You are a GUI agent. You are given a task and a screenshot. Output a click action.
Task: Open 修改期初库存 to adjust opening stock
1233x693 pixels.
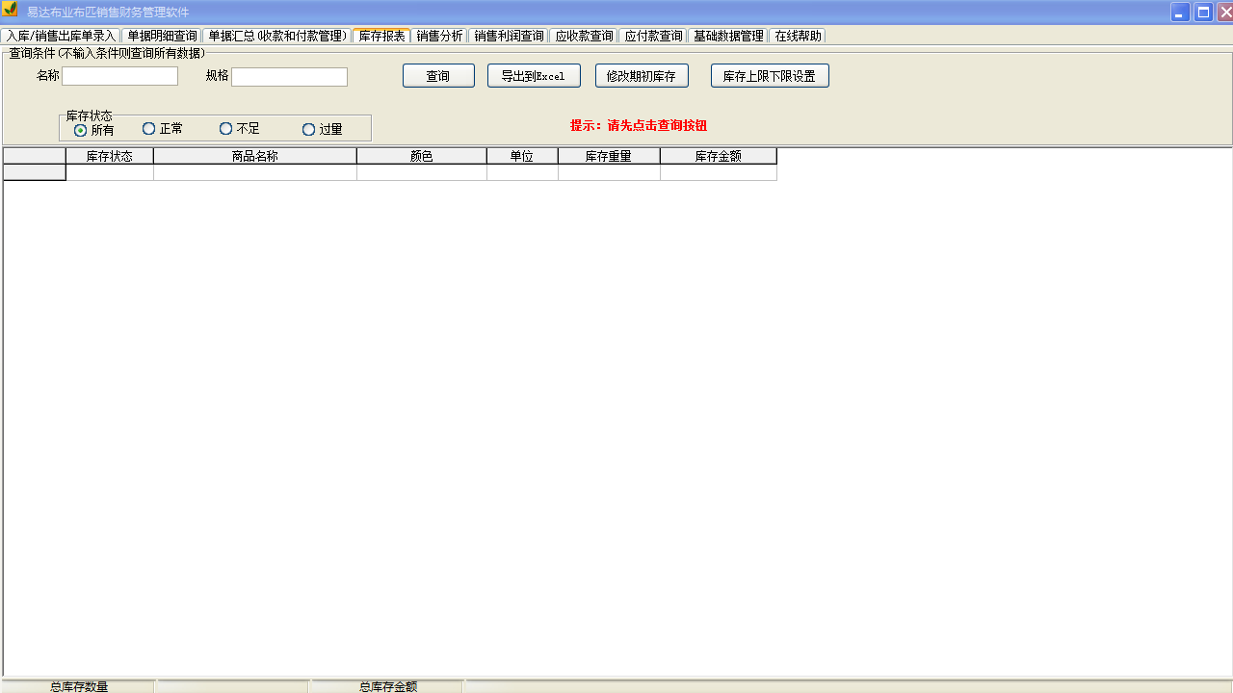click(x=642, y=75)
